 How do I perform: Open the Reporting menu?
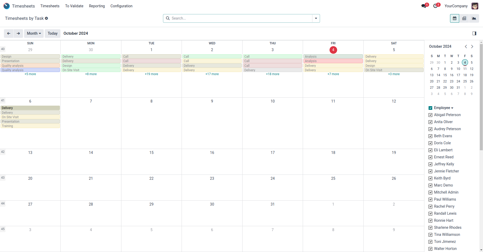[x=97, y=6]
